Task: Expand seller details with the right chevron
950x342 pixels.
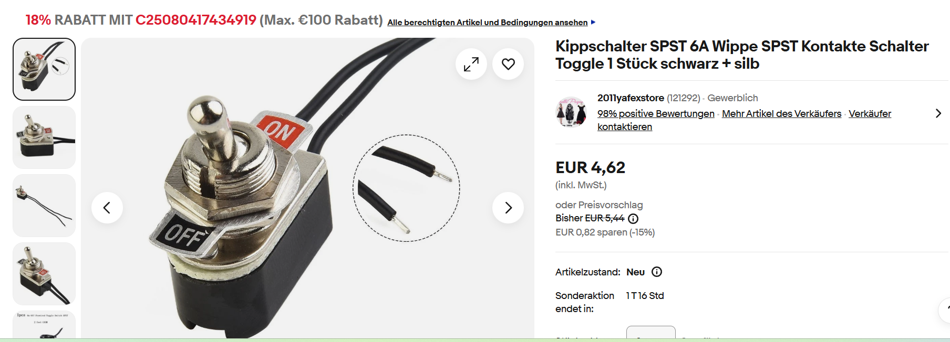Action: [938, 113]
